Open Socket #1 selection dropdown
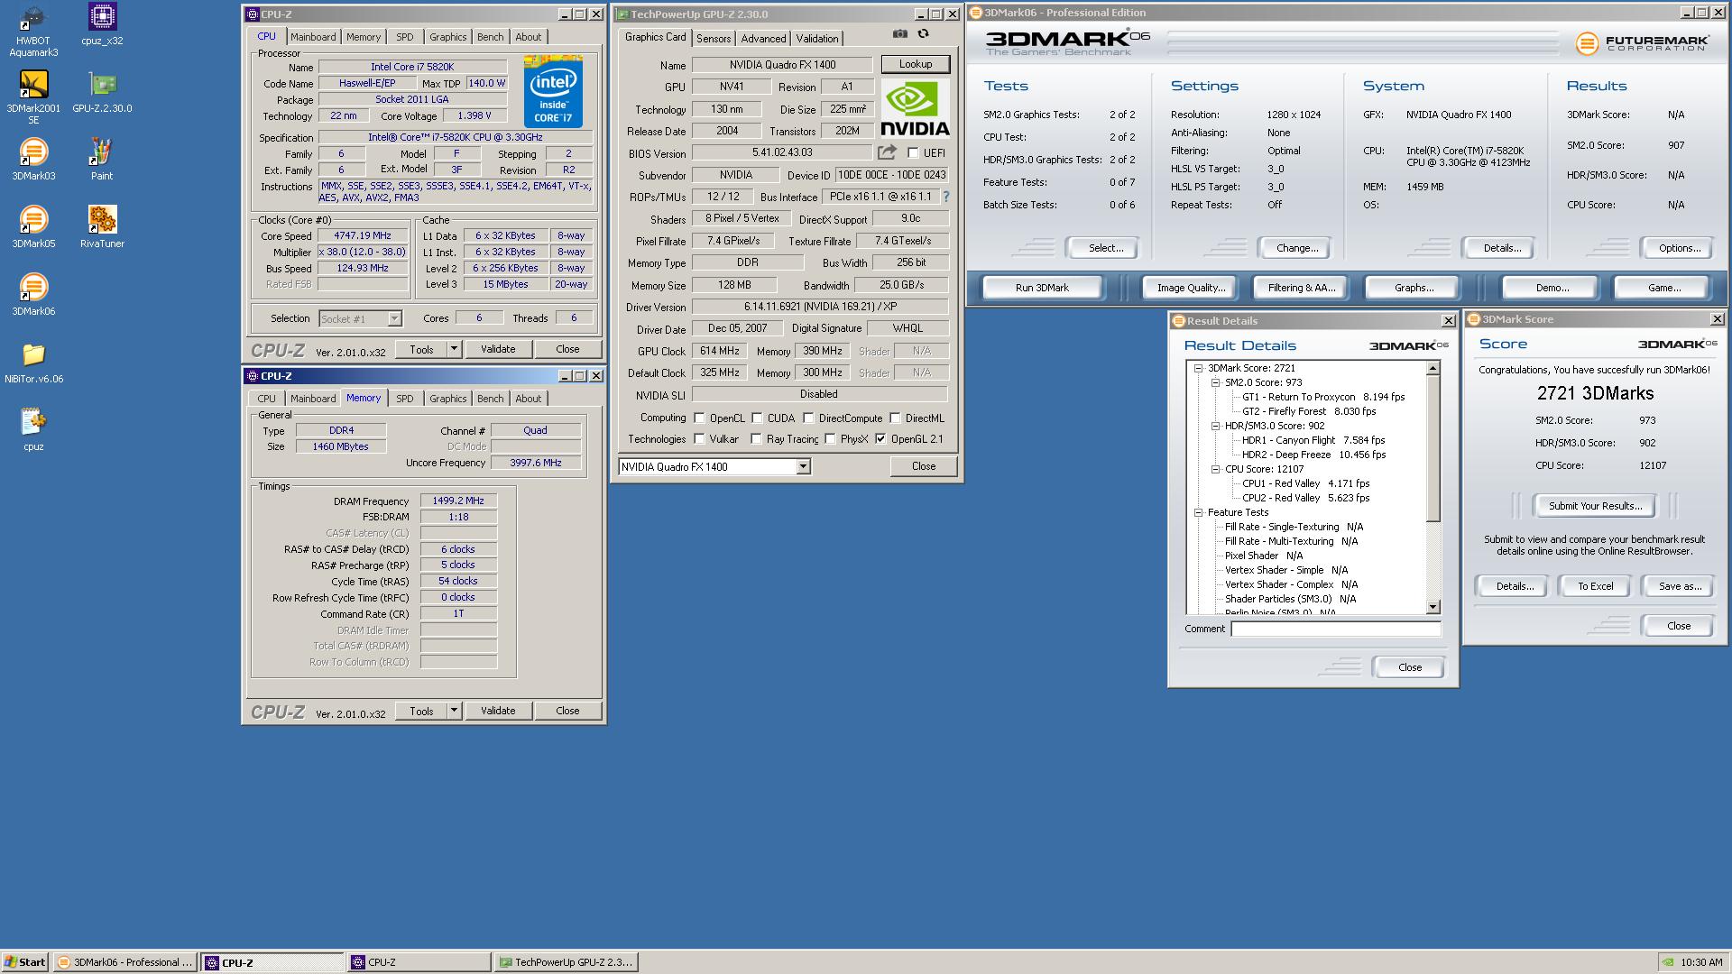Image resolution: width=1732 pixels, height=974 pixels. click(394, 318)
